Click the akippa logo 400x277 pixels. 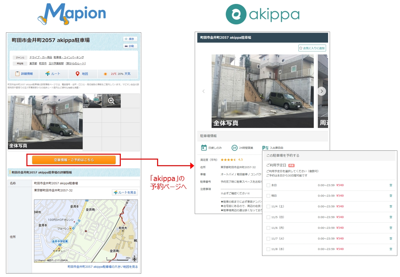[x=262, y=14]
